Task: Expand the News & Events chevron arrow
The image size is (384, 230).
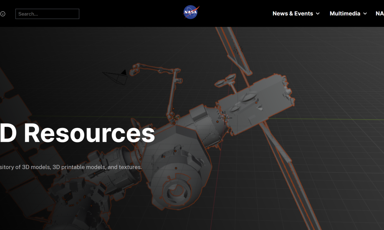Action: (318, 14)
